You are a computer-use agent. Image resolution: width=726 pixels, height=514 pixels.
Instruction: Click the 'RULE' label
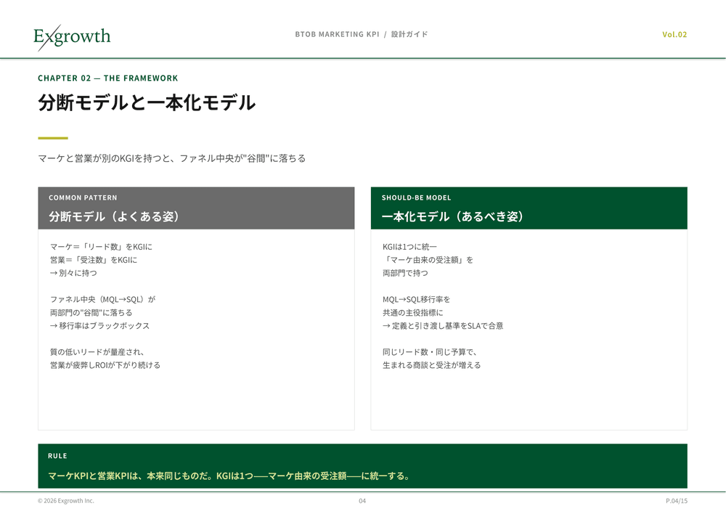pos(57,456)
